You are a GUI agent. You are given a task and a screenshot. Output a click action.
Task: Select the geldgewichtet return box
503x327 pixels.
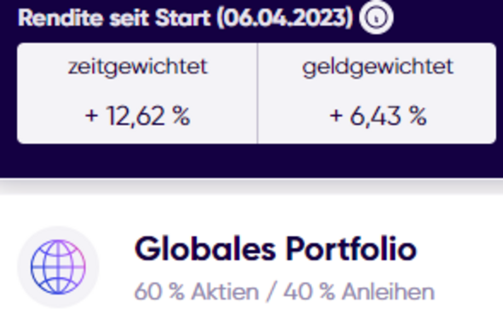(x=377, y=93)
